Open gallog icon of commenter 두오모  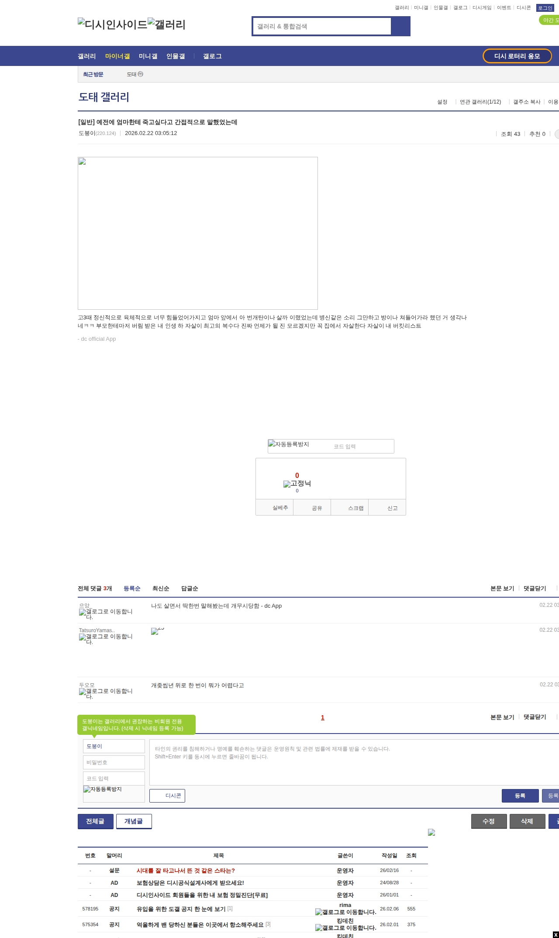point(106,693)
